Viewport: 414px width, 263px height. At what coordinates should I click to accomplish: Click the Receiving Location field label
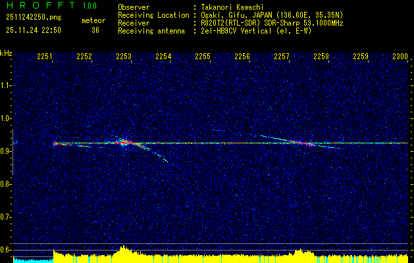pyautogui.click(x=153, y=15)
